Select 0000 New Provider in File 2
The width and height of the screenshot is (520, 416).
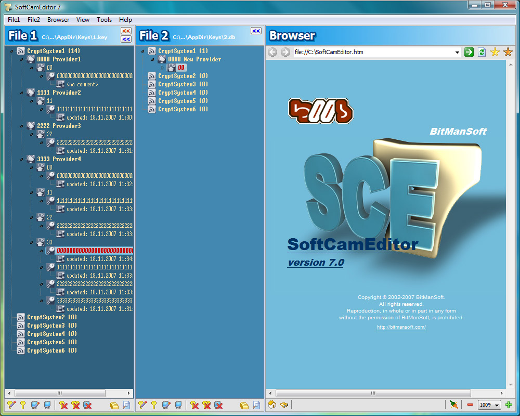point(194,59)
